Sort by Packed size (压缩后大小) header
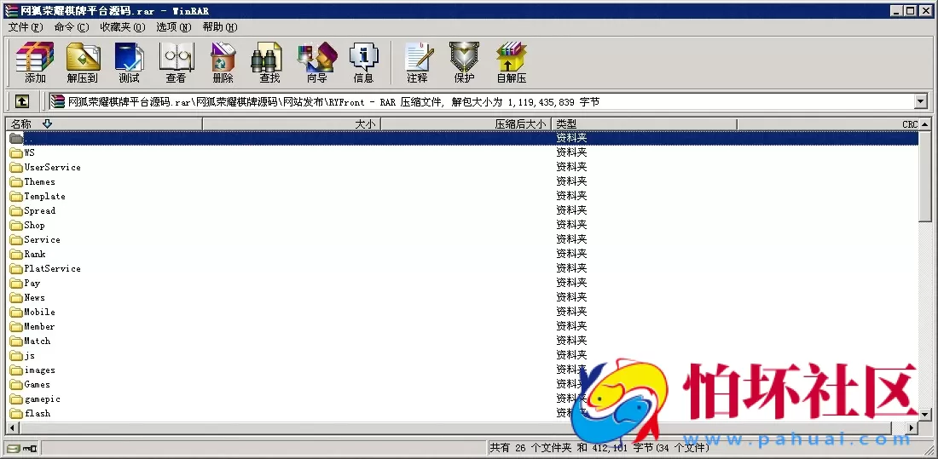Screen dimensions: 938x459 (x=466, y=124)
